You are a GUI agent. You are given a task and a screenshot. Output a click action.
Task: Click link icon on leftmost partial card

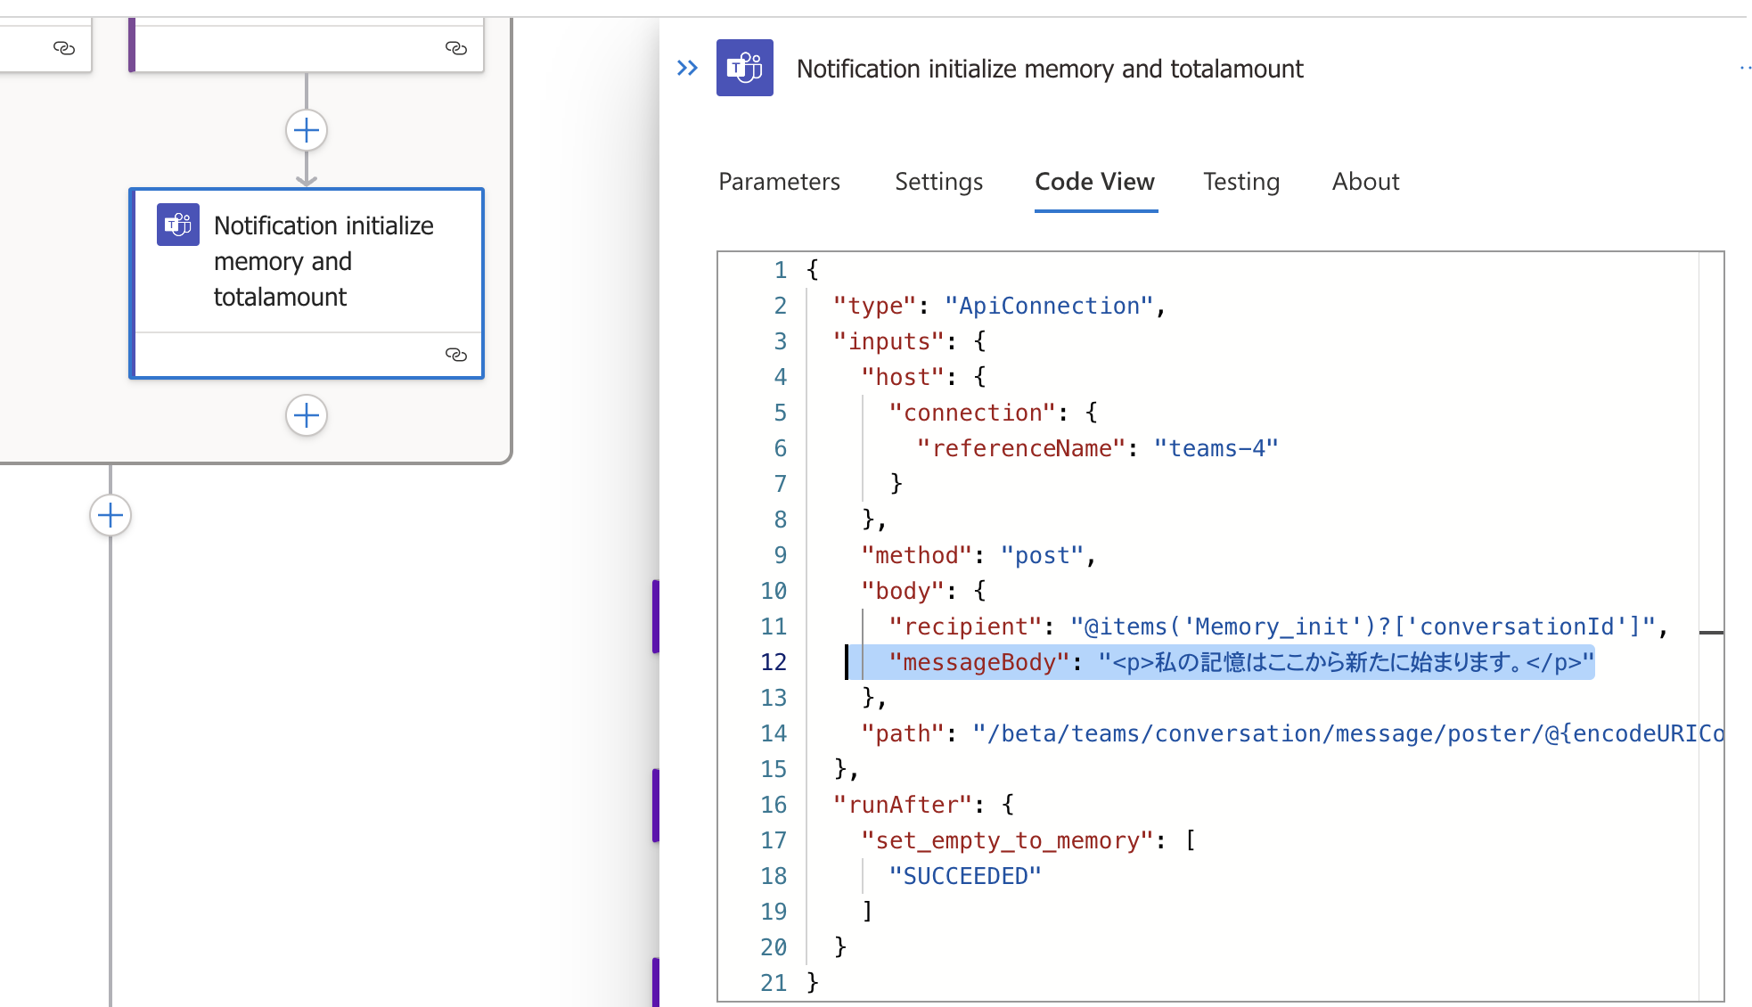[x=64, y=47]
